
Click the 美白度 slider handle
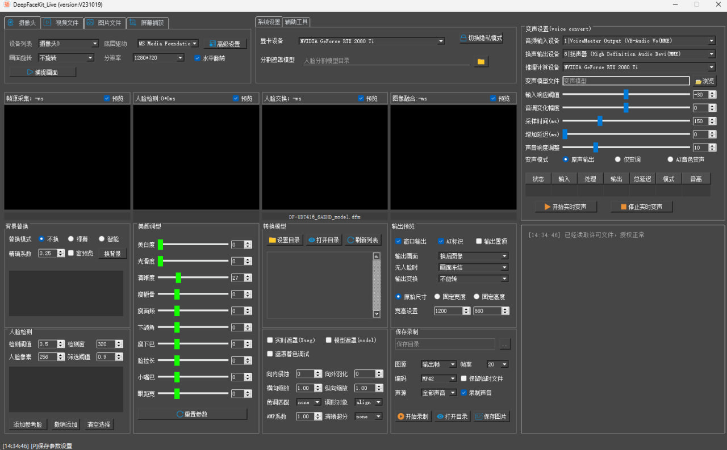click(161, 245)
